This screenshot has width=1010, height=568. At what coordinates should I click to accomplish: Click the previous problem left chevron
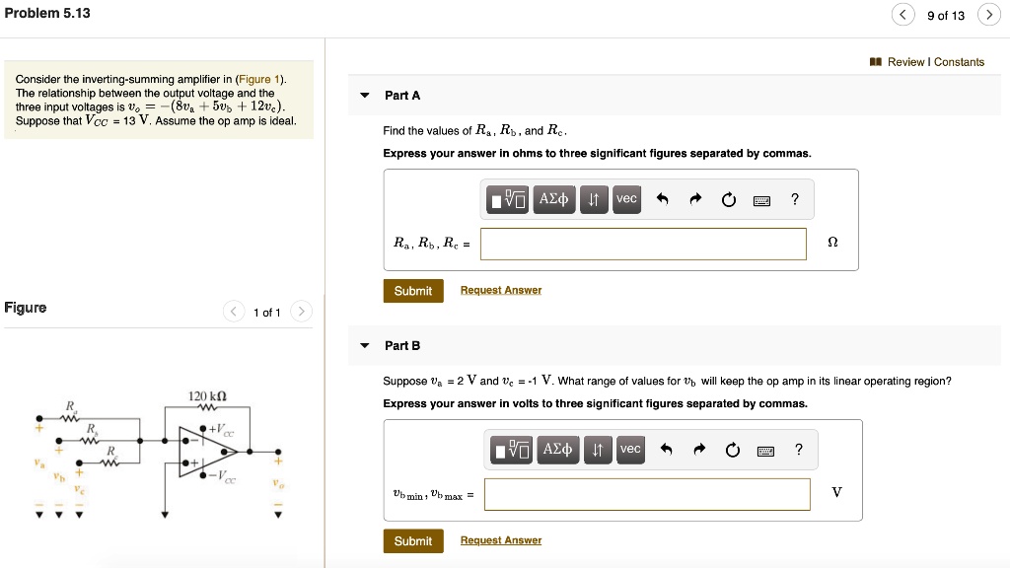coord(902,14)
